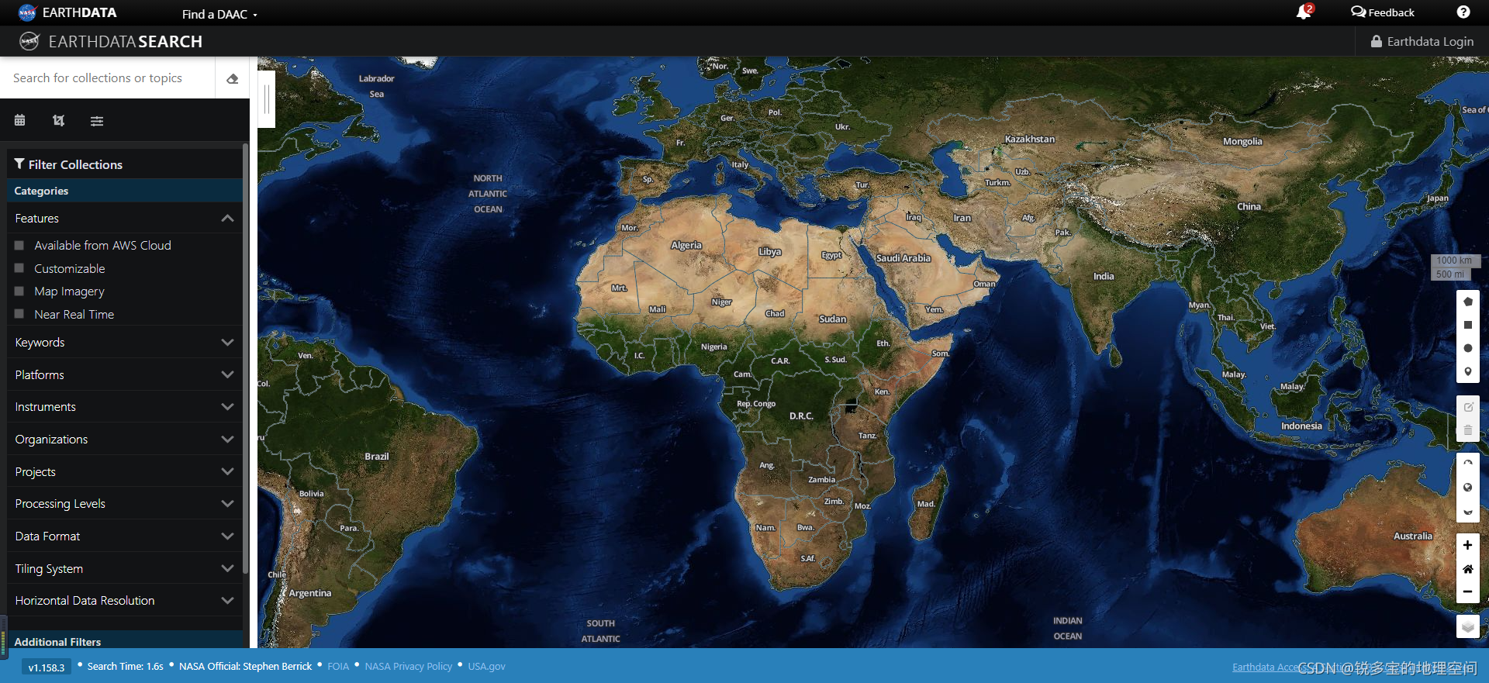
Task: Switch to geographic globe projection
Action: point(1467,488)
